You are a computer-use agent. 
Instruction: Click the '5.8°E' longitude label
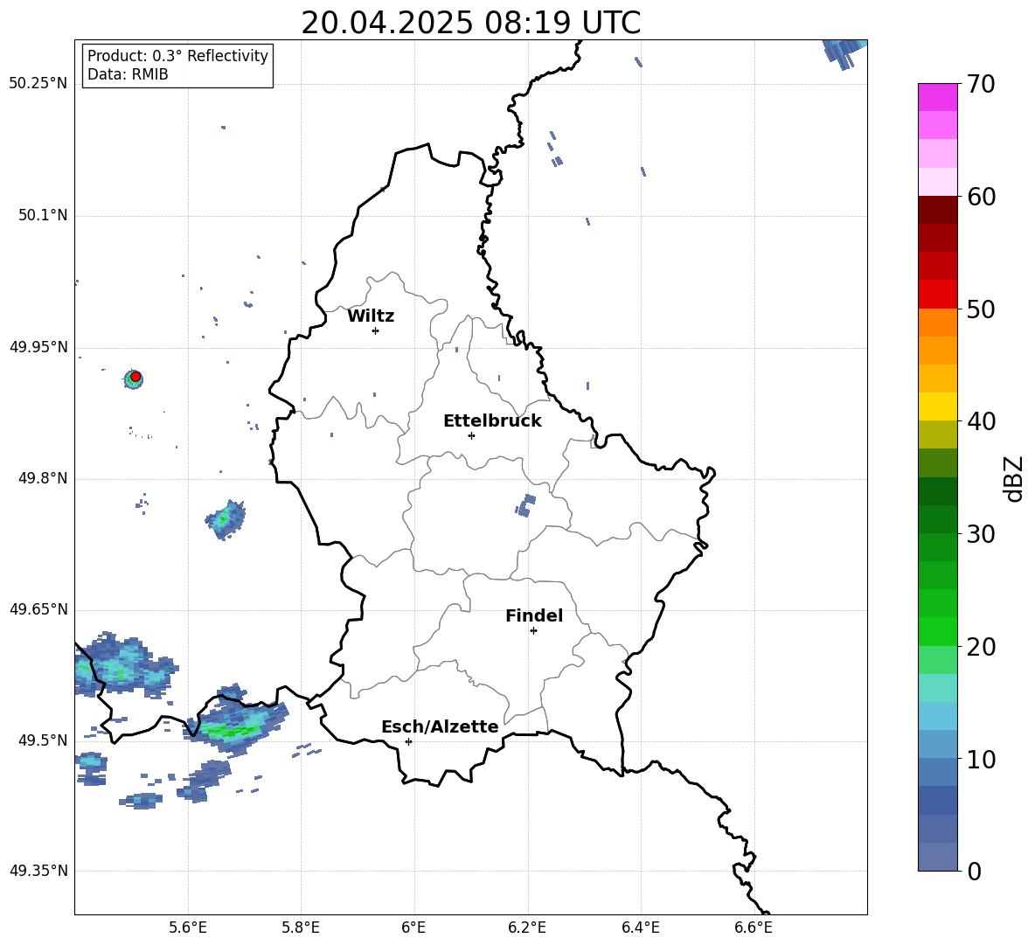pos(301,928)
